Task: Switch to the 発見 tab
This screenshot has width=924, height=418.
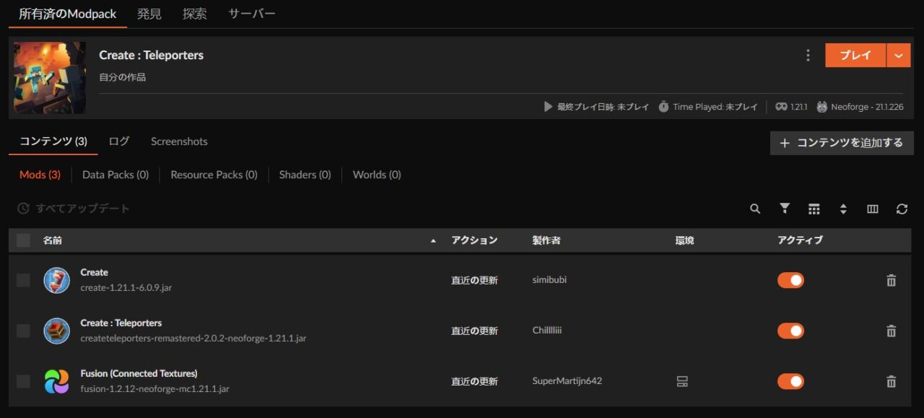Action: coord(149,13)
